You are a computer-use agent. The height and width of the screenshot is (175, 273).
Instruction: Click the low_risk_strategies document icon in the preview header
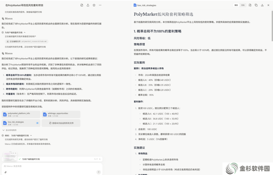click(x=135, y=5)
